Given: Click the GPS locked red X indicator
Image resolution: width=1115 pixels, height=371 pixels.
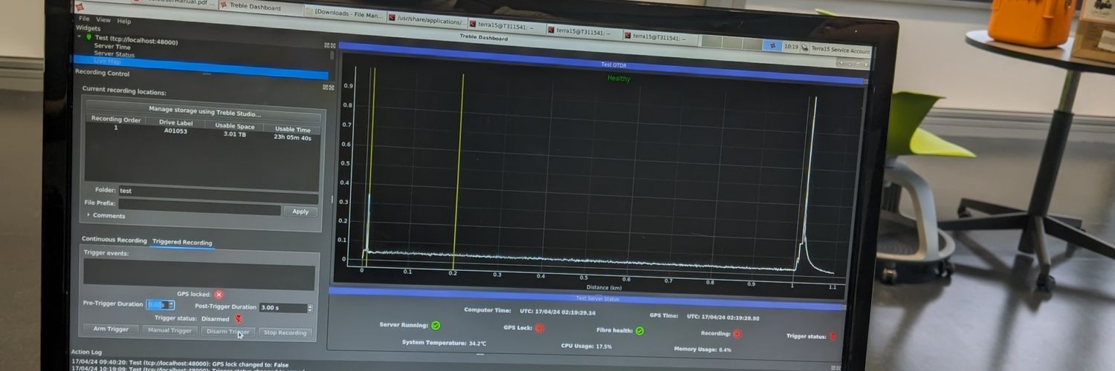Looking at the screenshot, I should 219,295.
